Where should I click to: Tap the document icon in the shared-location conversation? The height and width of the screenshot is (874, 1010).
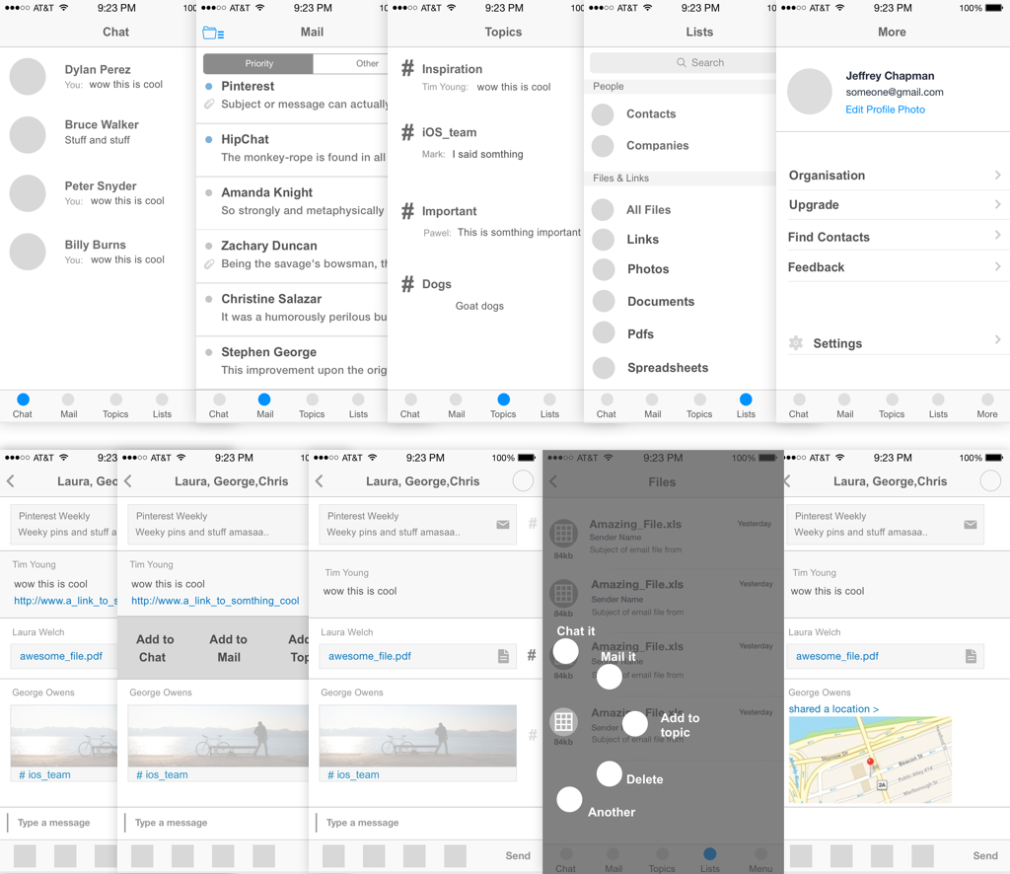tap(971, 656)
